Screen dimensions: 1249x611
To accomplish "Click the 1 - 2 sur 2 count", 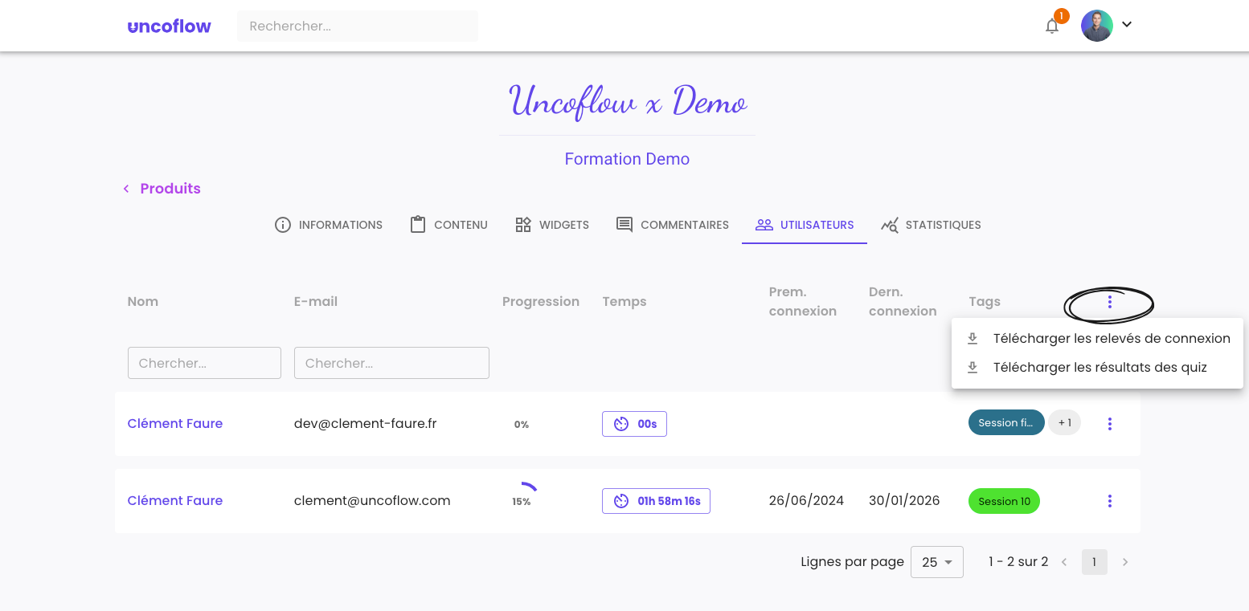I will 1018,562.
